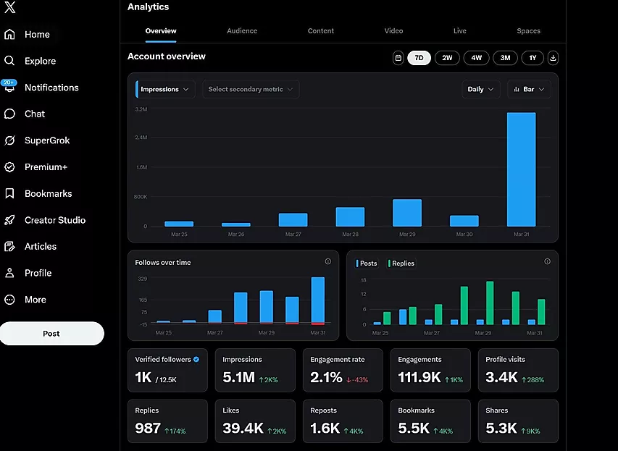This screenshot has width=618, height=451.
Task: Open the SuperGrok sidebar icon
Action: (x=9, y=140)
